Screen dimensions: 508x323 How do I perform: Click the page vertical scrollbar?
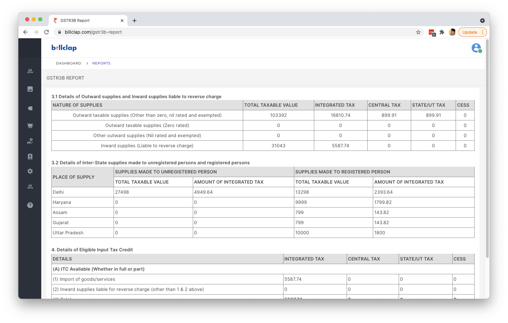(x=487, y=149)
